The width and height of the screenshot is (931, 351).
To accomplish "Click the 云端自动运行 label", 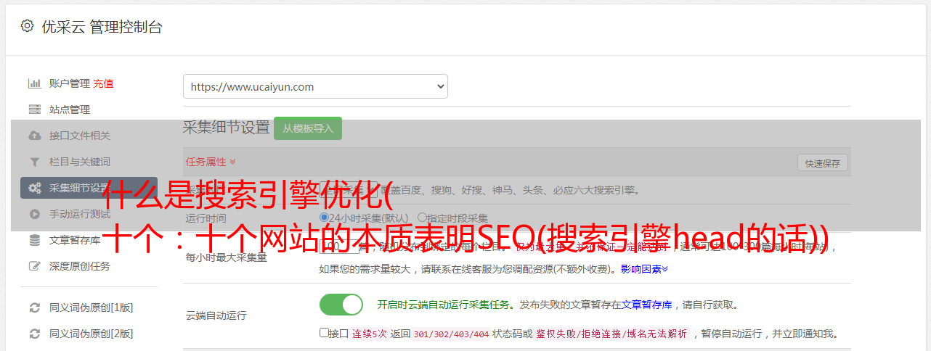I will 216,315.
